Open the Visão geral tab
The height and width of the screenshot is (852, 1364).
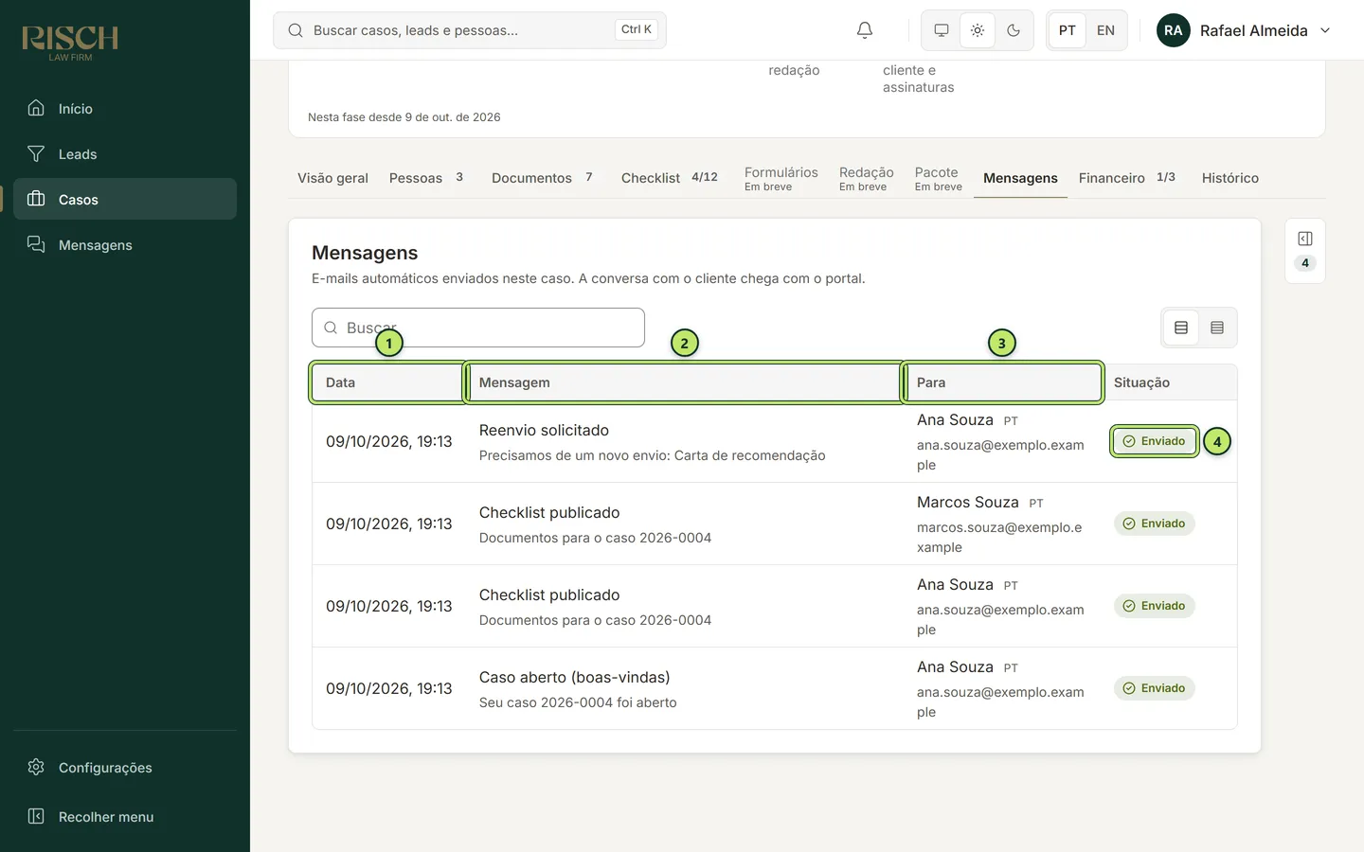(x=332, y=178)
